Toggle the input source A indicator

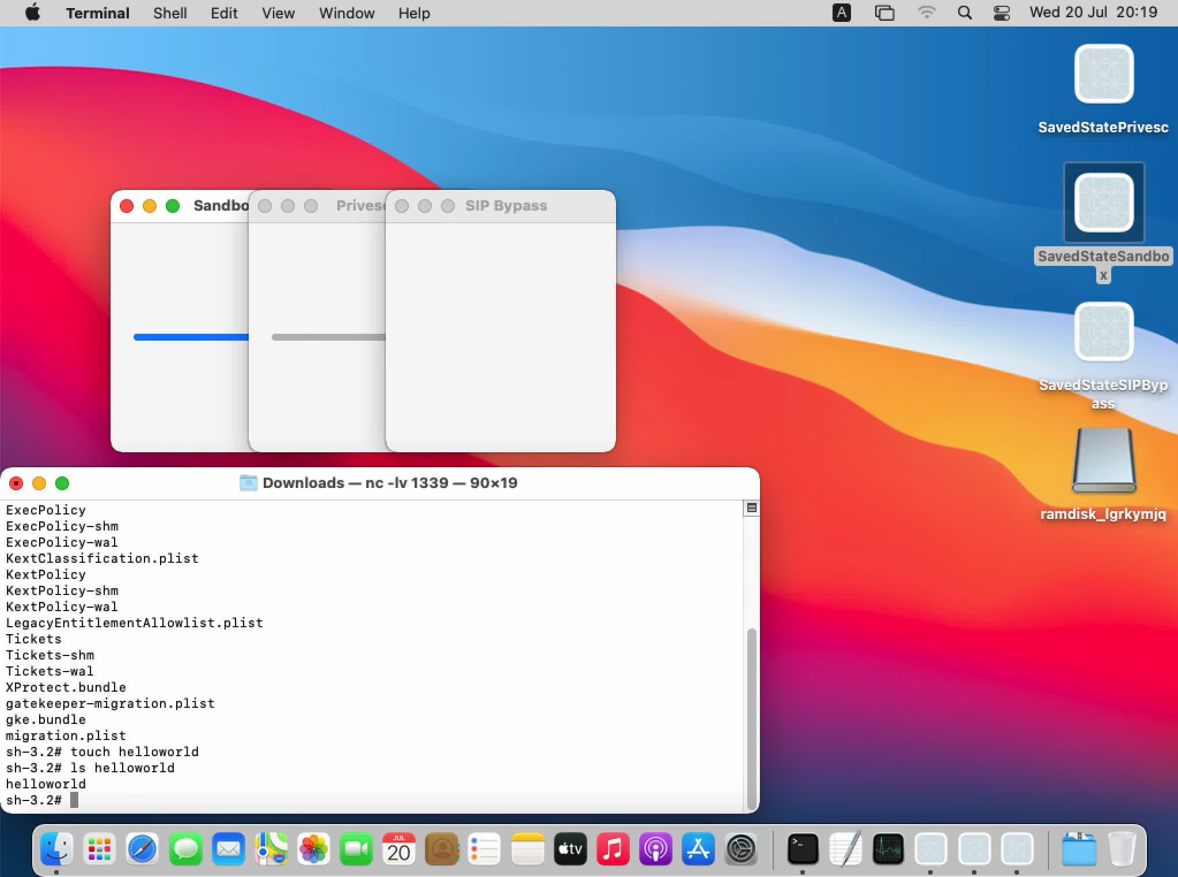[x=841, y=13]
